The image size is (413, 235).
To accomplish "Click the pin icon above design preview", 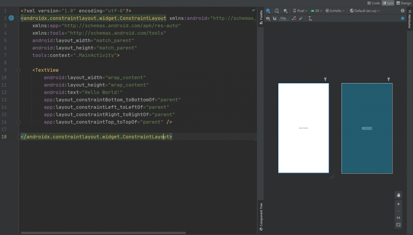I will coord(325,79).
